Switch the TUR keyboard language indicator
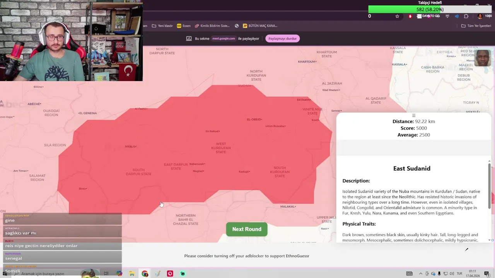The height and width of the screenshot is (278, 495). [459, 274]
